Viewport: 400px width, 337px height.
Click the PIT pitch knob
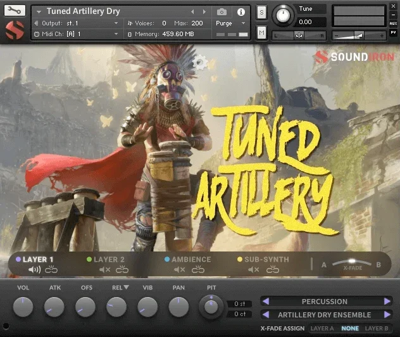[x=211, y=307]
